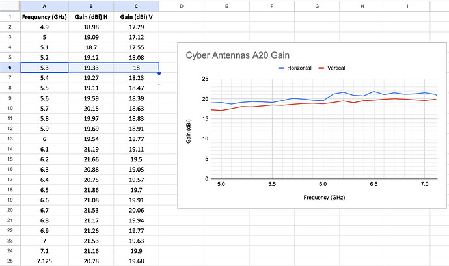
Task: Select cell containing 21.26
Action: click(x=91, y=230)
